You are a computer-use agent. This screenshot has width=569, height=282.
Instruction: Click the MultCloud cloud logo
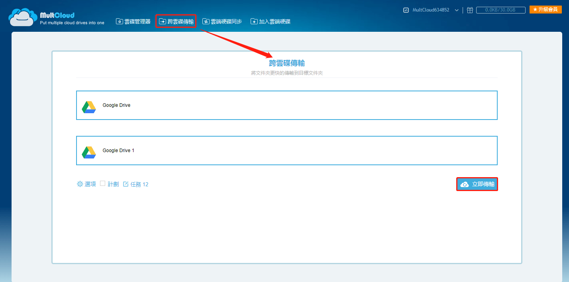tap(23, 17)
